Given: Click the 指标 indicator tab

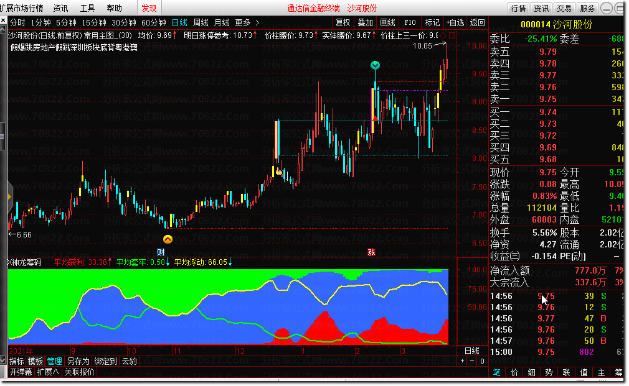Looking at the screenshot, I should 17,361.
